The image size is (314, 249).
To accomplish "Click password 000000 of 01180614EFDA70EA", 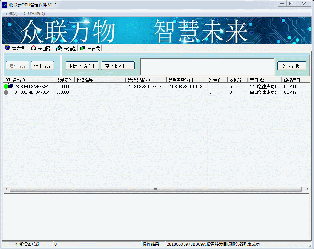I will pos(63,92).
